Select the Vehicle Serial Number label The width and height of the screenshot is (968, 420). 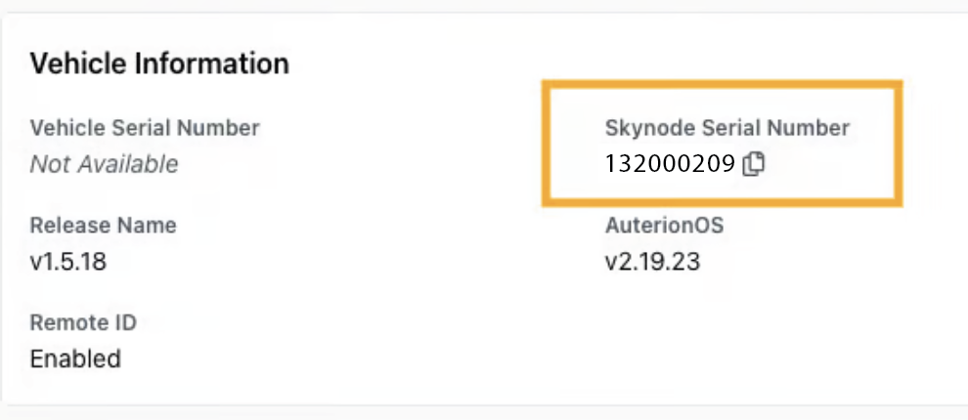pyautogui.click(x=145, y=127)
